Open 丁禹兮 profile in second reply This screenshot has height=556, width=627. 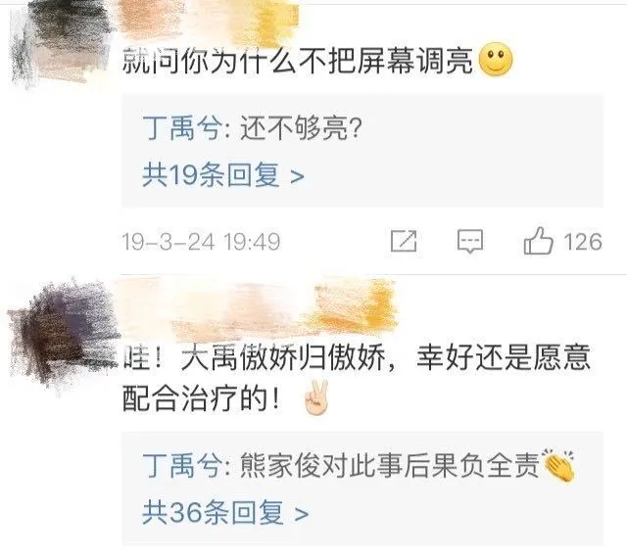tap(182, 466)
